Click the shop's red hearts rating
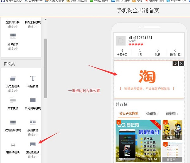Image resolution: width=190 pixels, height=163 pixels. point(136,44)
